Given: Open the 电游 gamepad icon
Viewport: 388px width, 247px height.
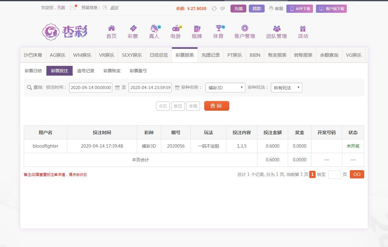Looking at the screenshot, I should [176, 29].
